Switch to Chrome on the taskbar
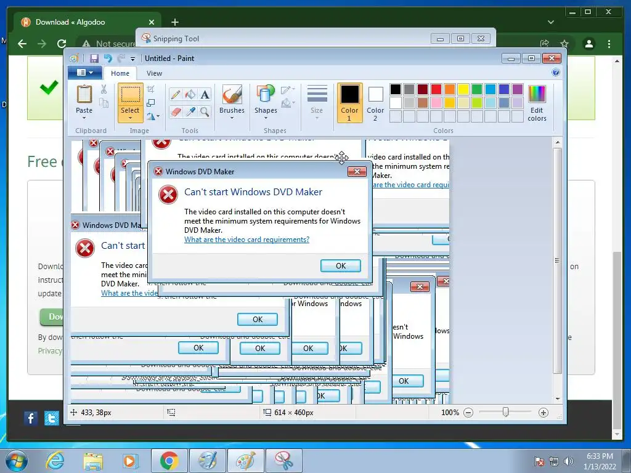Viewport: 631px width, 473px height. pos(169,461)
